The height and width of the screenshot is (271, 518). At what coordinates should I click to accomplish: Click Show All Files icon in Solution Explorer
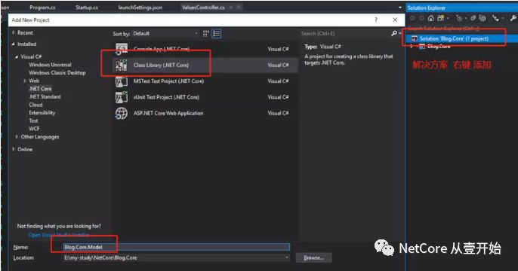(483, 18)
